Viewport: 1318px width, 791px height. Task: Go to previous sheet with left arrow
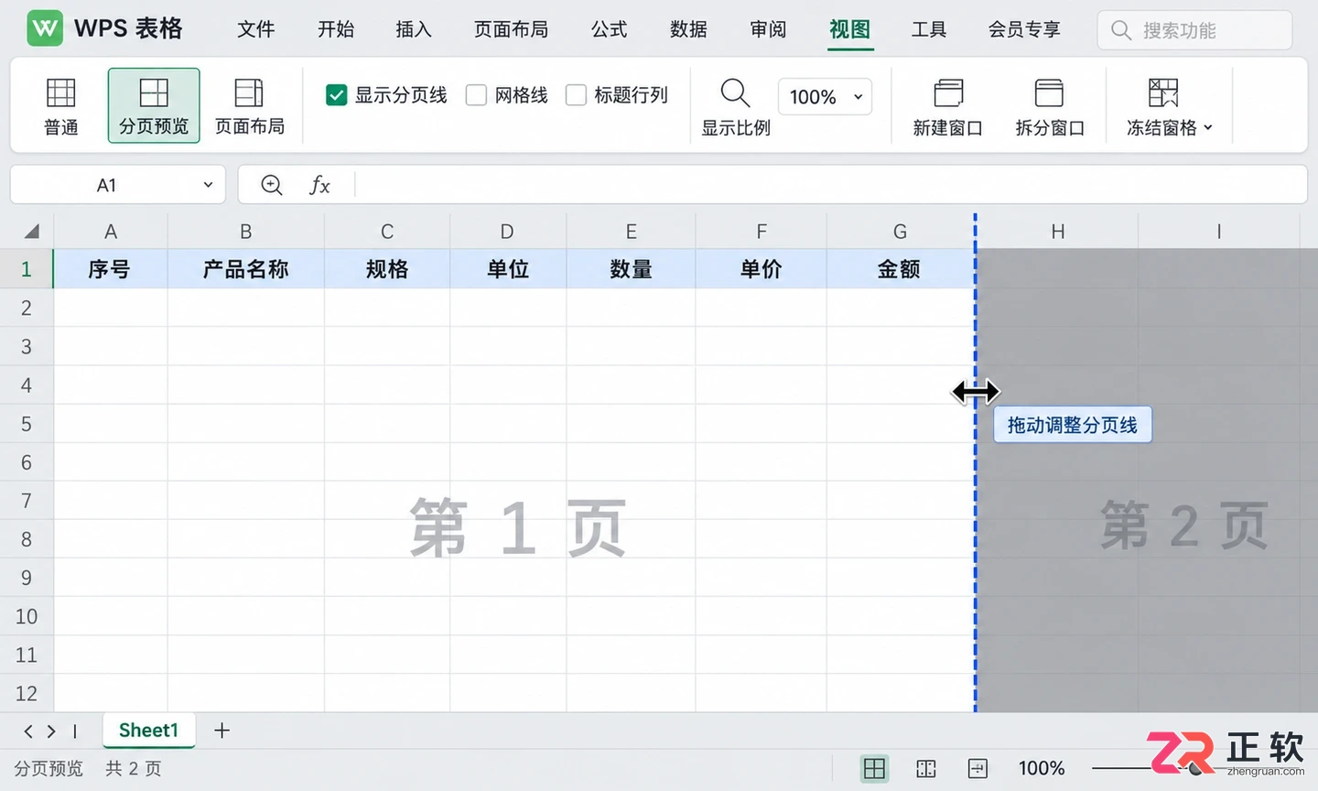[28, 731]
